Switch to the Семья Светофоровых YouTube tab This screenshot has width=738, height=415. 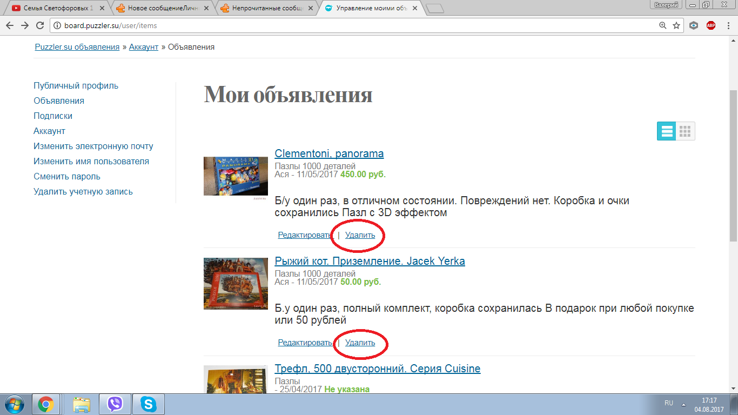pyautogui.click(x=57, y=8)
